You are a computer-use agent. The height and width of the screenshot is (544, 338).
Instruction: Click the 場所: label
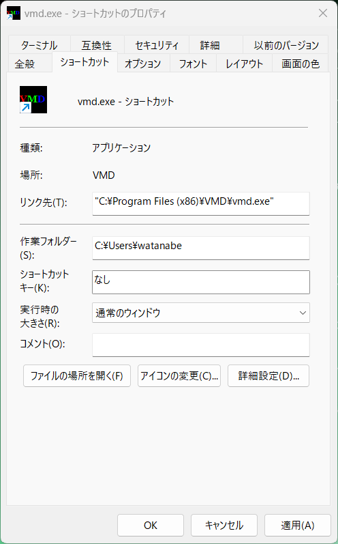pos(31,175)
